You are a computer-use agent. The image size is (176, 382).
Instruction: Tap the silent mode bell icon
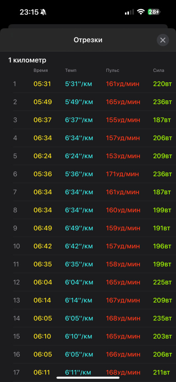pos(44,12)
